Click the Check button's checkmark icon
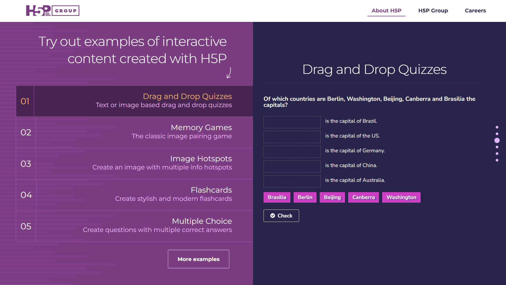Image resolution: width=506 pixels, height=285 pixels. point(273,216)
